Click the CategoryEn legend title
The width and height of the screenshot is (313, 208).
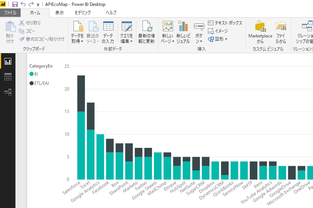pos(41,66)
